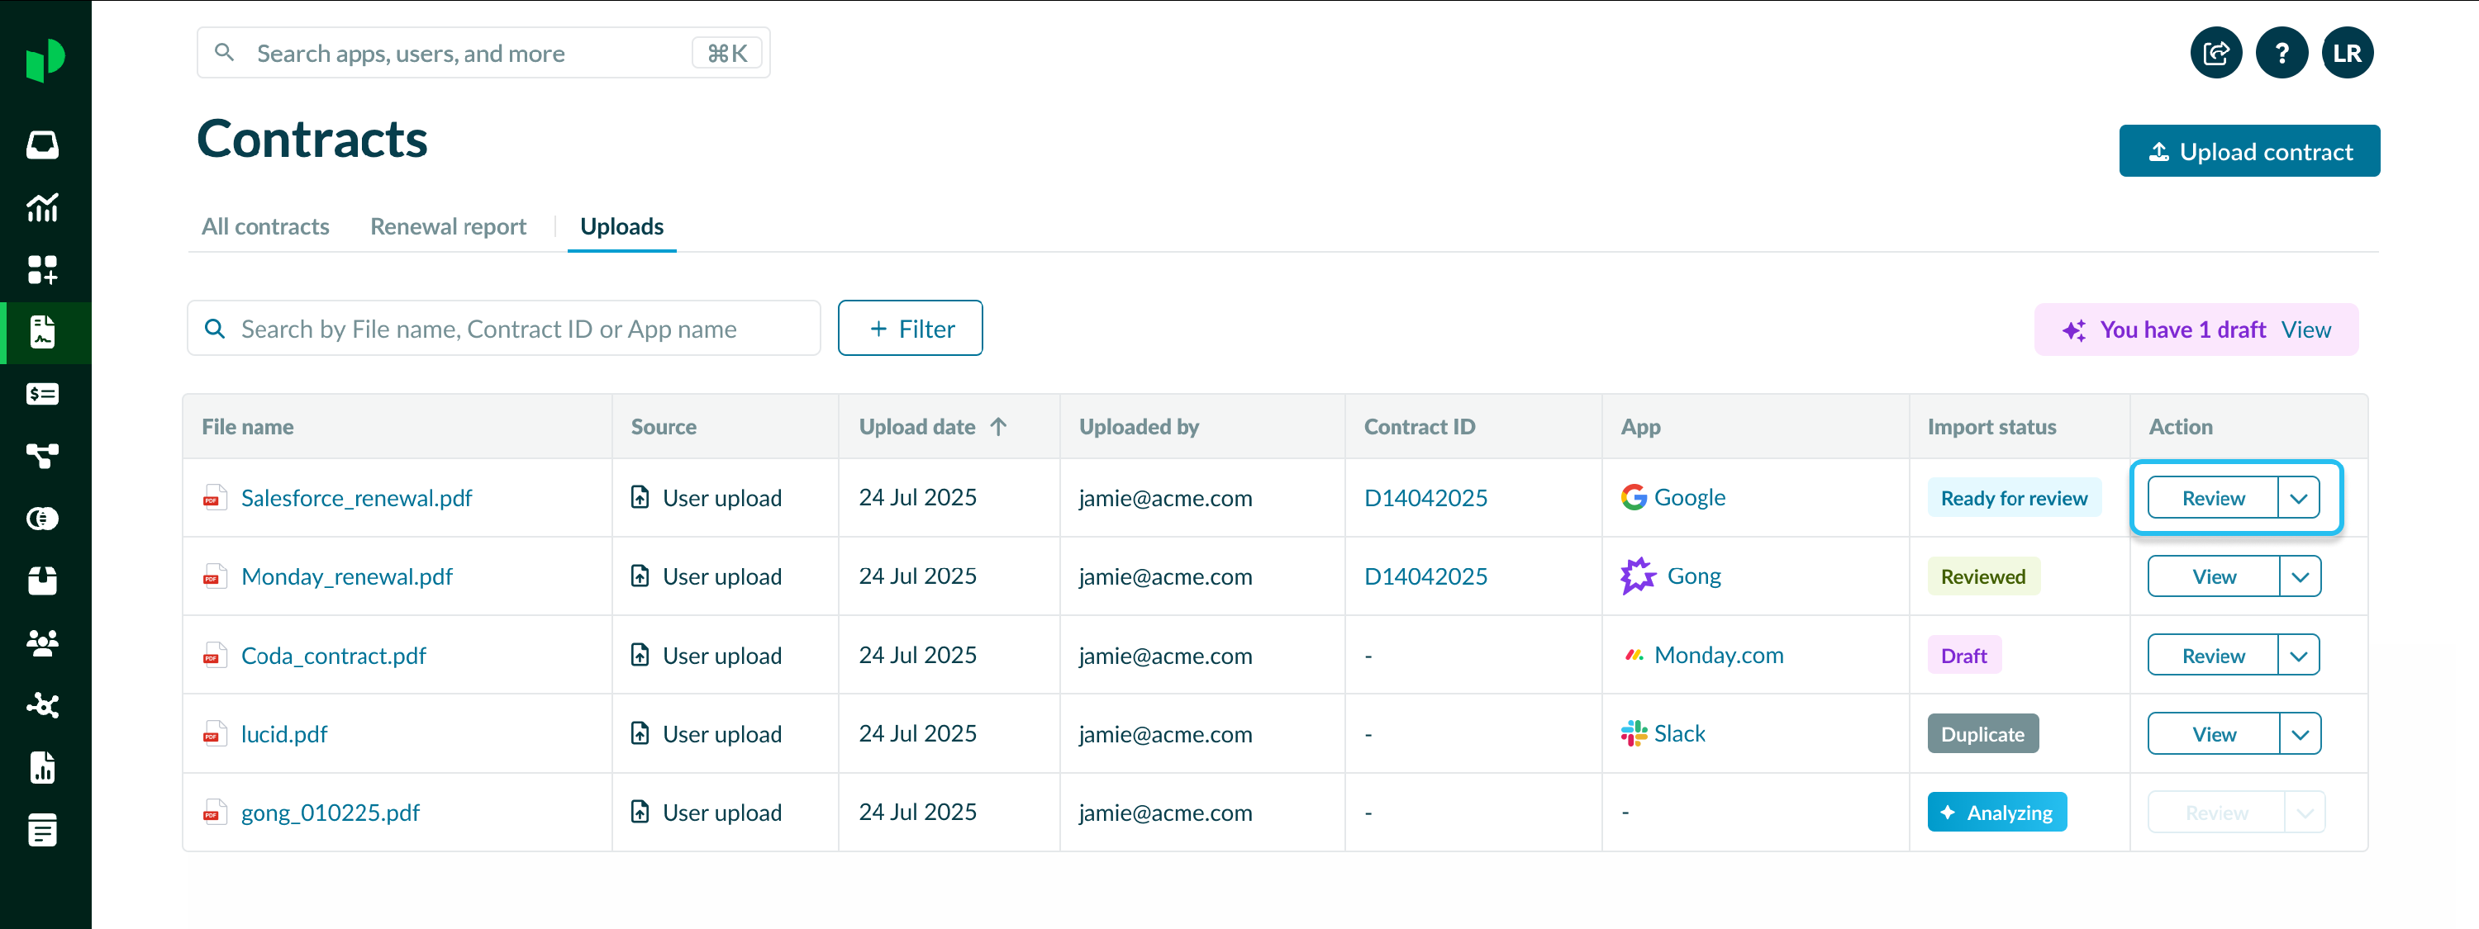
Task: Click the Filter button
Action: (x=910, y=329)
